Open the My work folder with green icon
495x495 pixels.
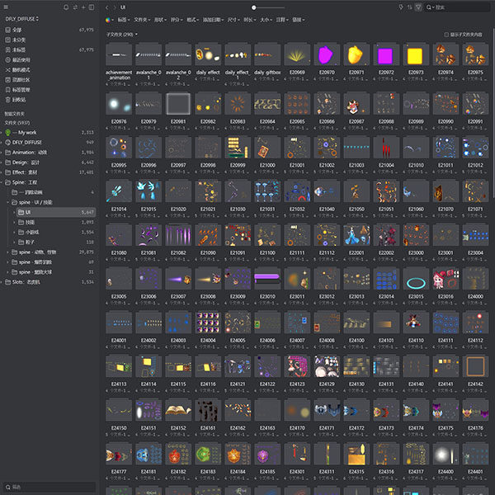pos(49,133)
